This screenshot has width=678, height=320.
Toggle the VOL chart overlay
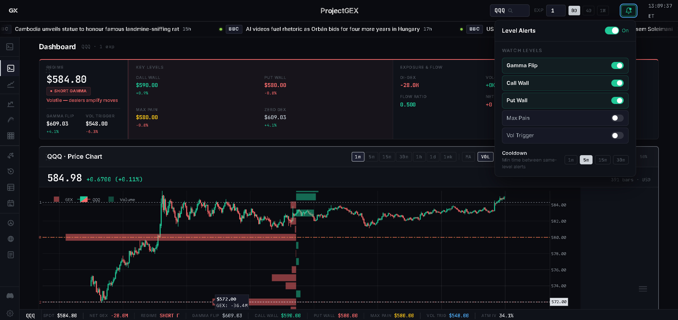[x=485, y=157]
